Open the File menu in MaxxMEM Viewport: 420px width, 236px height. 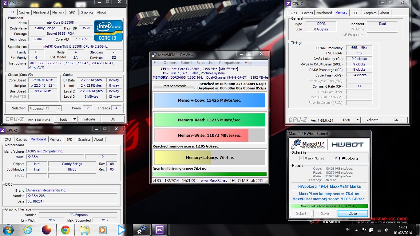pyautogui.click(x=157, y=63)
